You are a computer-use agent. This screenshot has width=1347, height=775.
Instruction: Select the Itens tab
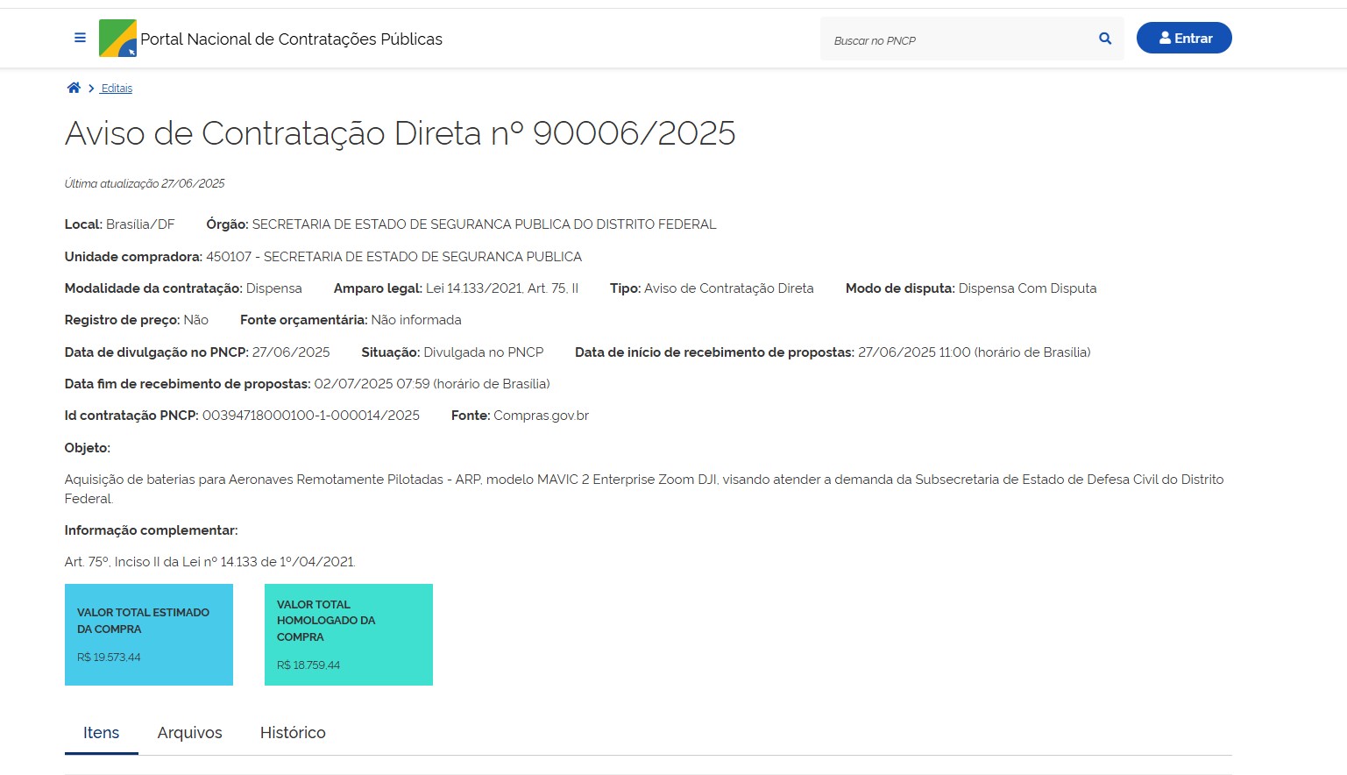(101, 733)
